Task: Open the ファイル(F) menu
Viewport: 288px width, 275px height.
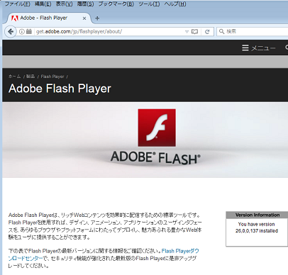Action: click(x=18, y=4)
